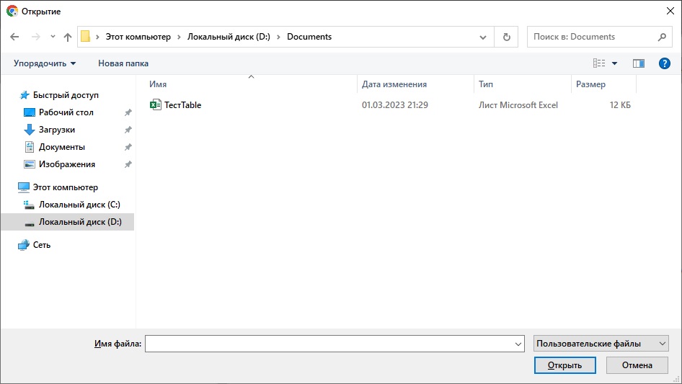Click the up-one-level arrow
This screenshot has width=682, height=384.
[x=68, y=37]
